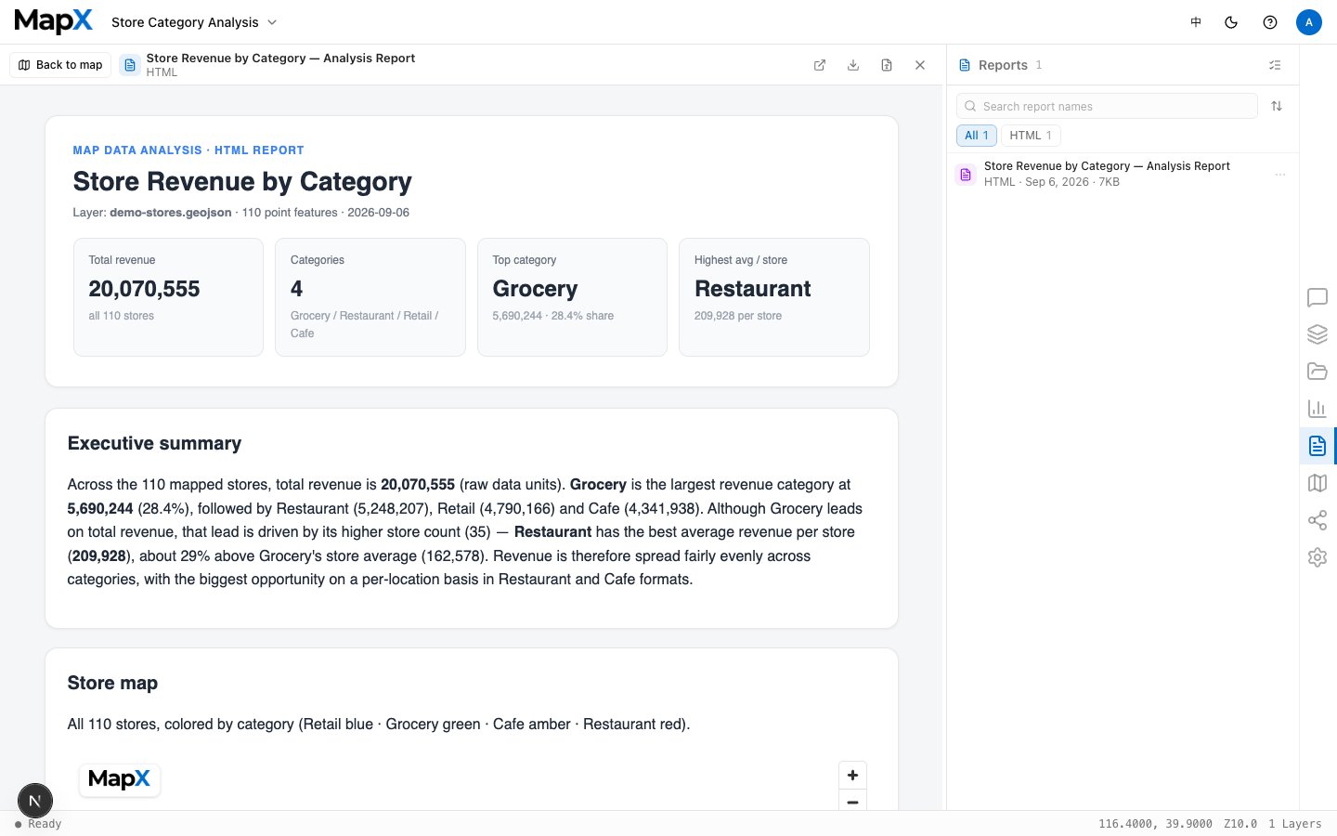Open report in a new window
Screen dimensions: 1337x836
(x=820, y=65)
